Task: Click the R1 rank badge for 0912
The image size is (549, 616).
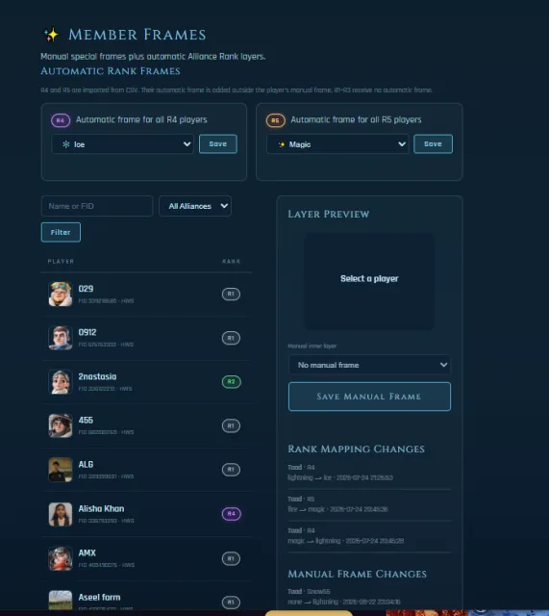Action: (x=231, y=338)
